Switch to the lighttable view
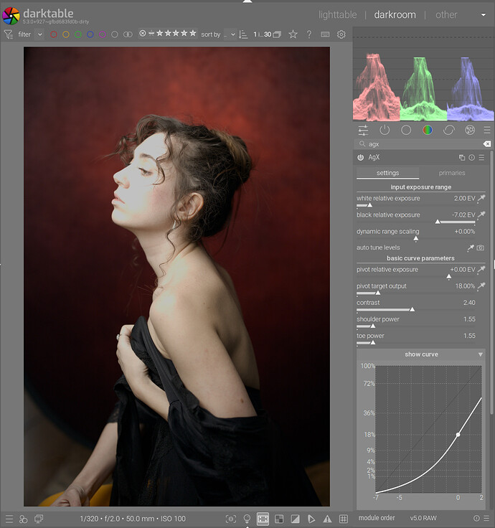The height and width of the screenshot is (528, 495). 337,14
